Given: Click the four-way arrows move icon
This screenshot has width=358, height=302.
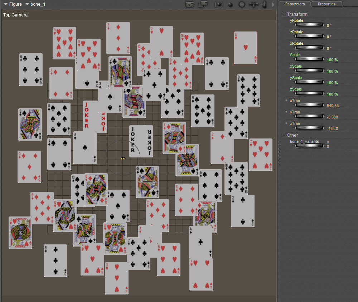Looking at the screenshot, I should (x=253, y=4).
